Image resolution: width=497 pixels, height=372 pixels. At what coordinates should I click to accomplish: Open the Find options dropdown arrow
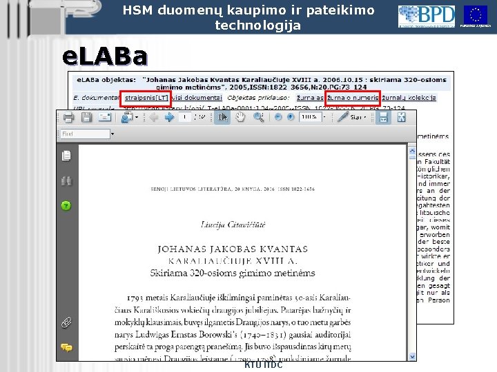[113, 134]
